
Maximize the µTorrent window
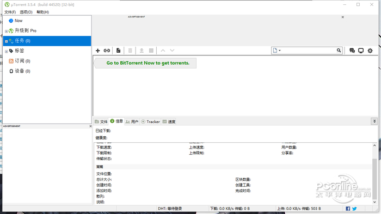358,4
